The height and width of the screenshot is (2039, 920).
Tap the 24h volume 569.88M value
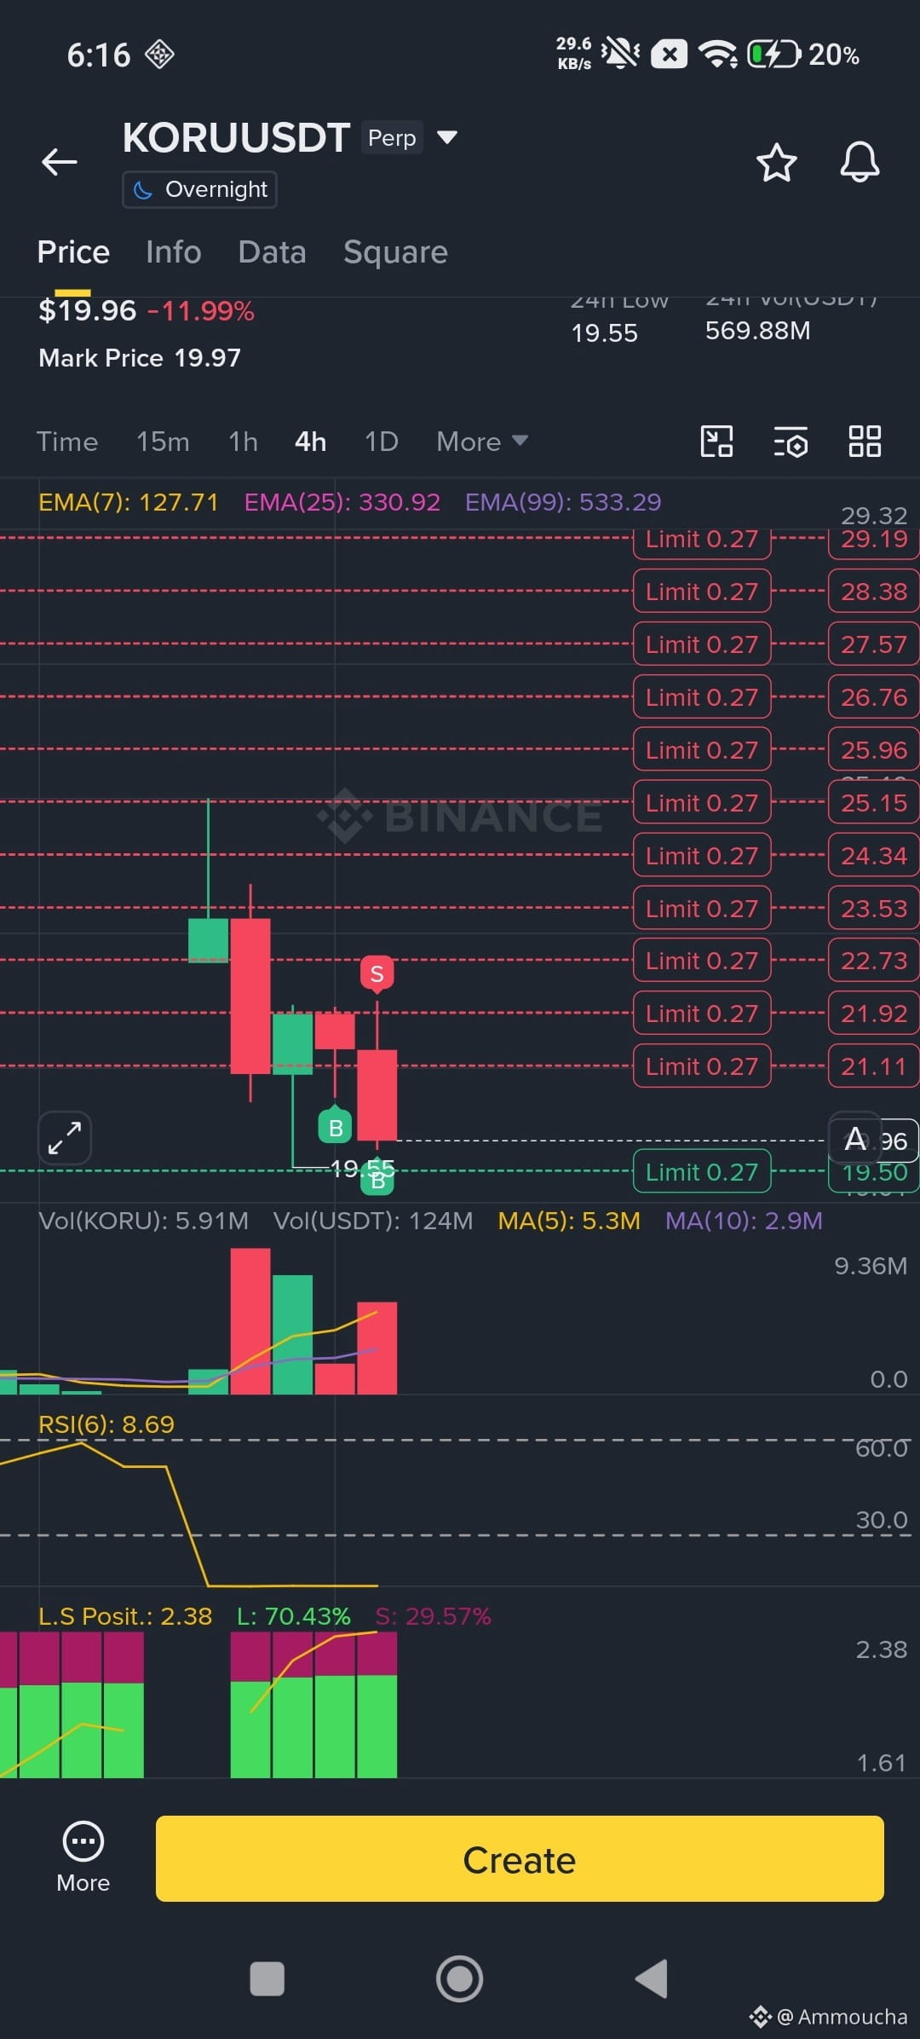(758, 331)
